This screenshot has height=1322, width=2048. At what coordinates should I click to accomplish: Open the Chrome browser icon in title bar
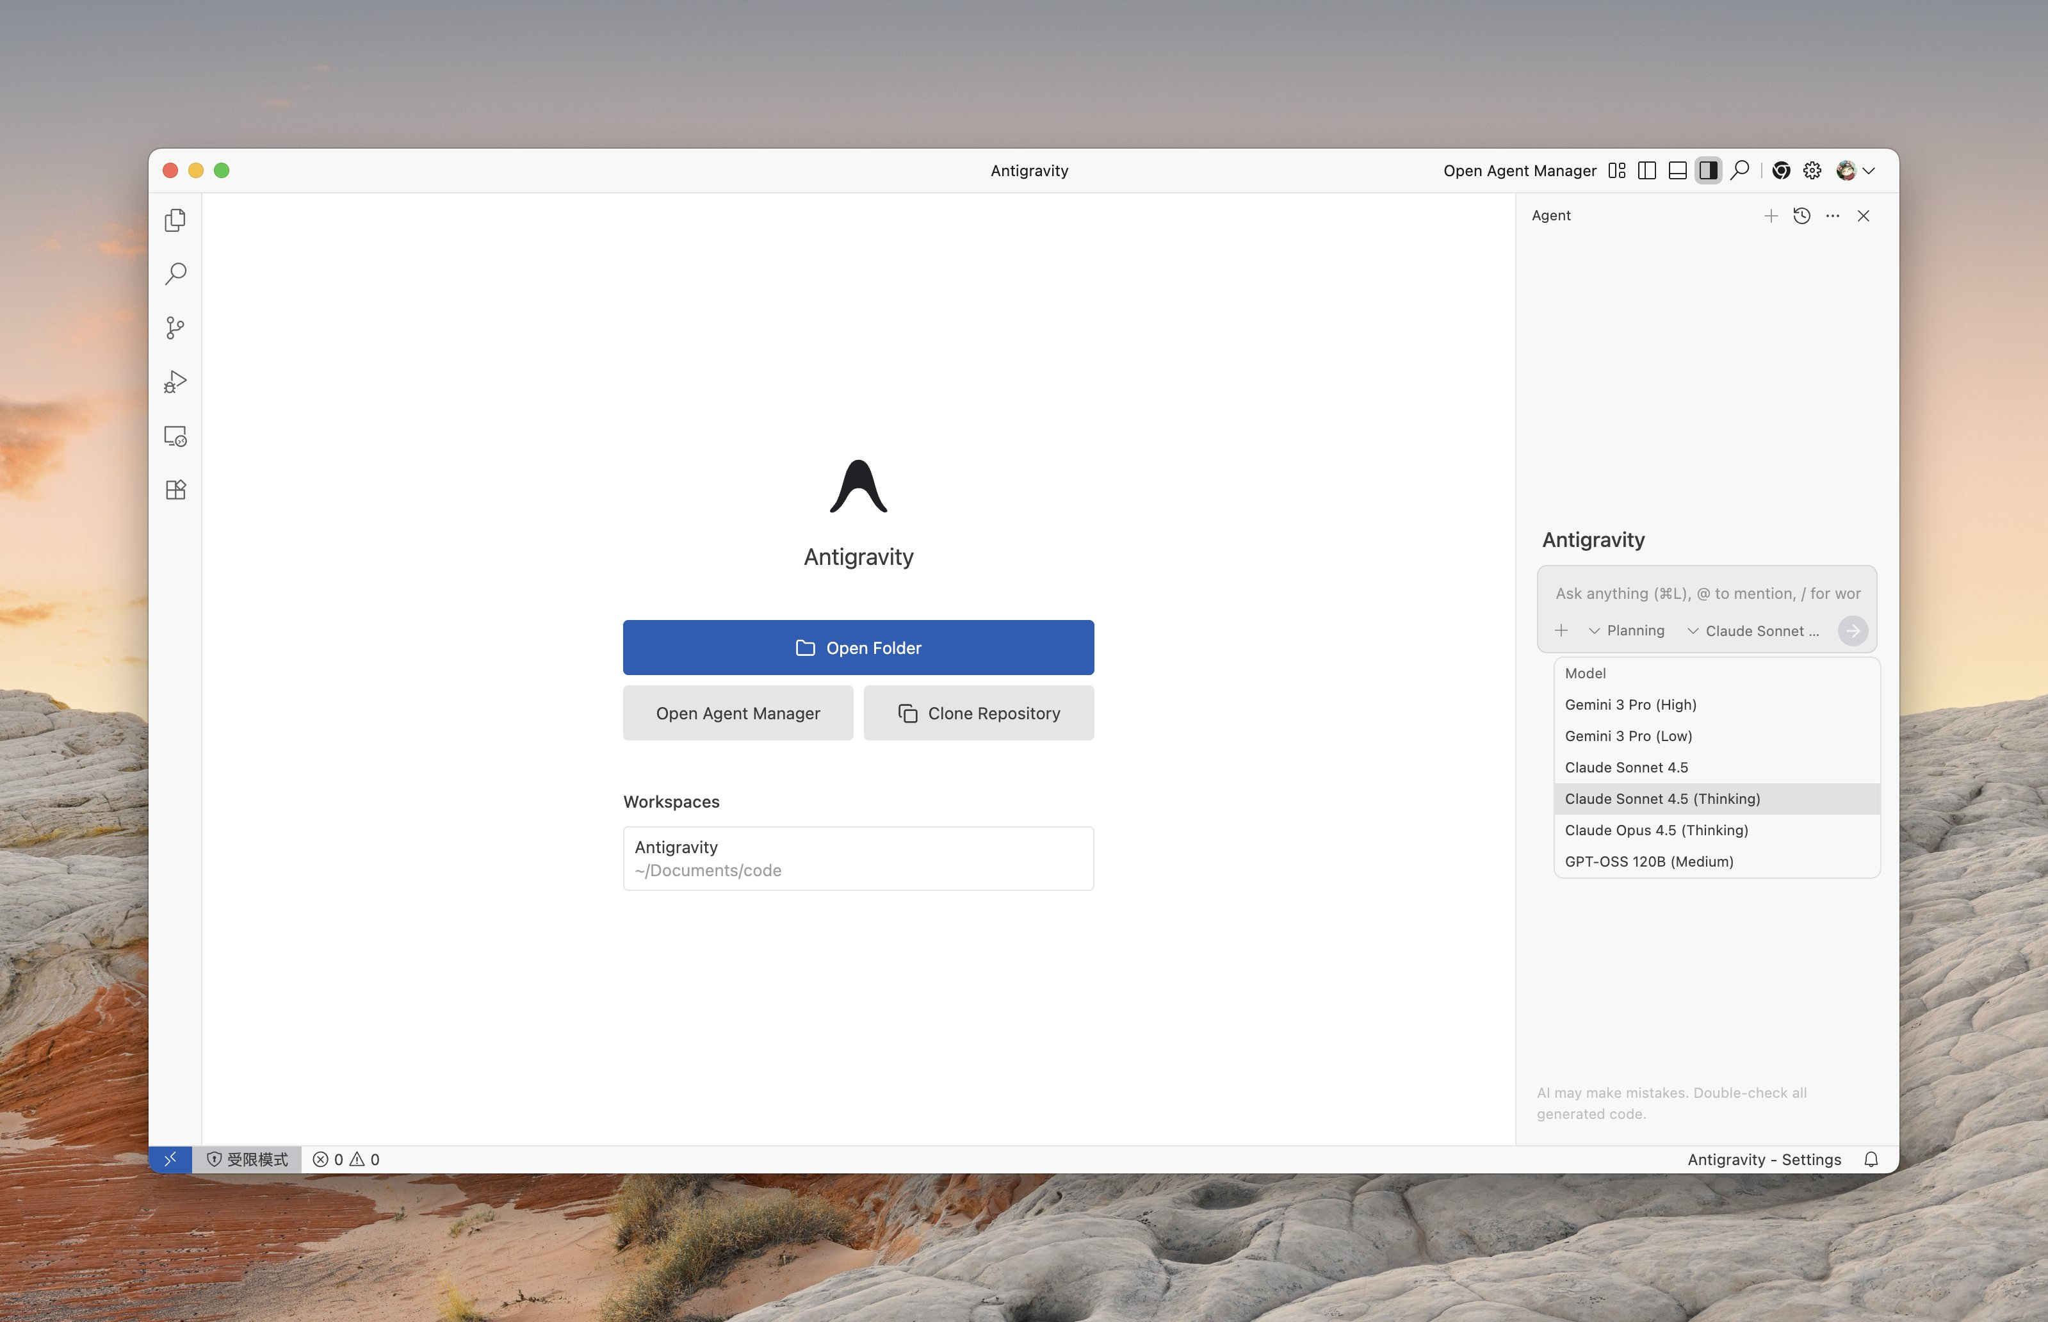point(1781,170)
